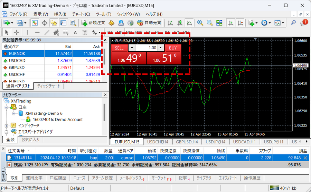Click the red SELL button
This screenshot has width=311, height=192.
pyautogui.click(x=119, y=48)
